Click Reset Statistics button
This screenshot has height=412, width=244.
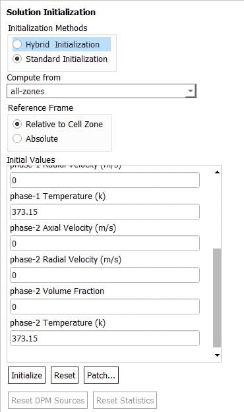(x=125, y=400)
